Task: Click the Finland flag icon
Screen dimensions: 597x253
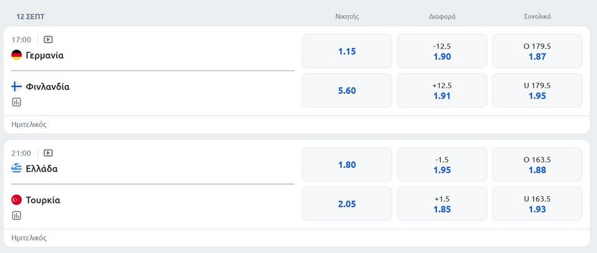Action: tap(16, 87)
